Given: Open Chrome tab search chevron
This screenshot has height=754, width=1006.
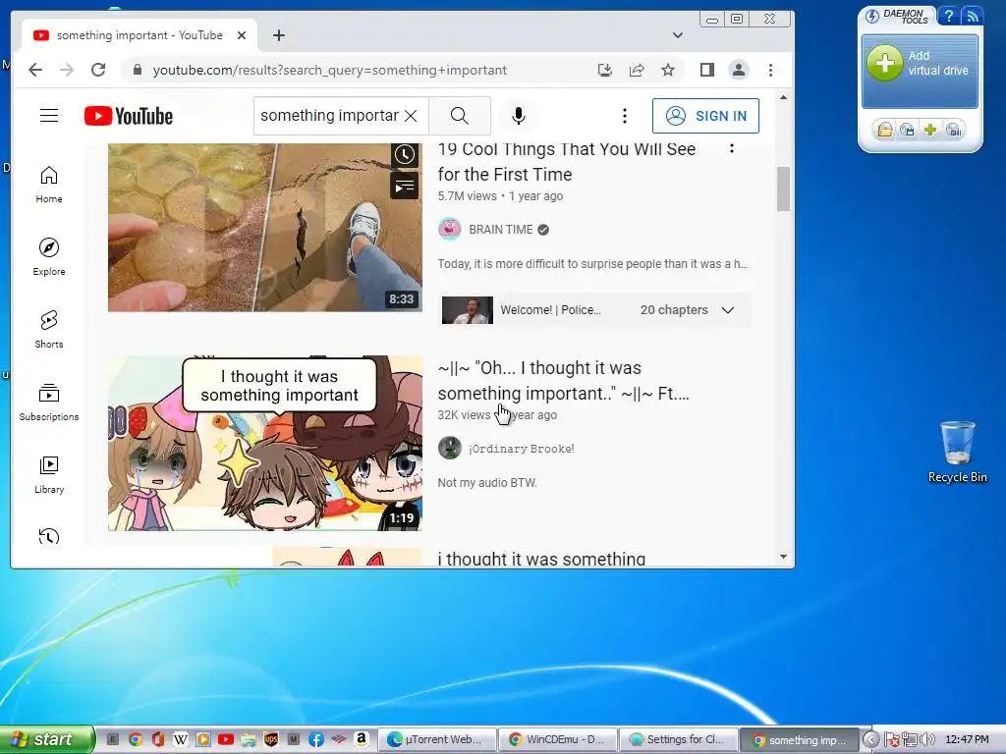Looking at the screenshot, I should [678, 35].
